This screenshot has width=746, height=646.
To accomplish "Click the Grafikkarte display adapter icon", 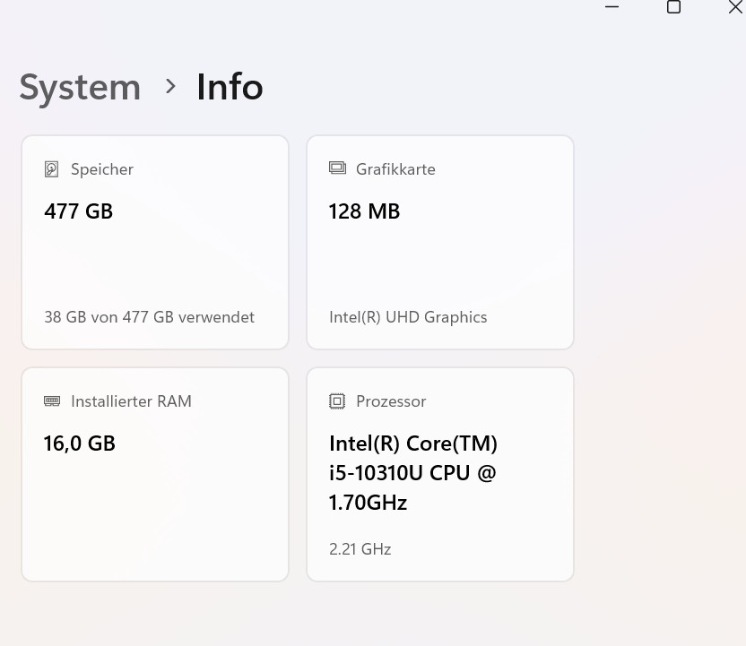I will tap(337, 168).
